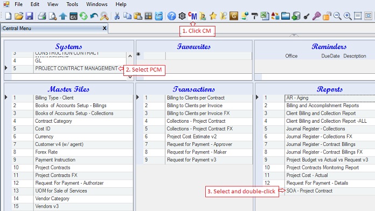Close the Central Menu tab
The height and width of the screenshot is (211, 375).
(x=105, y=28)
